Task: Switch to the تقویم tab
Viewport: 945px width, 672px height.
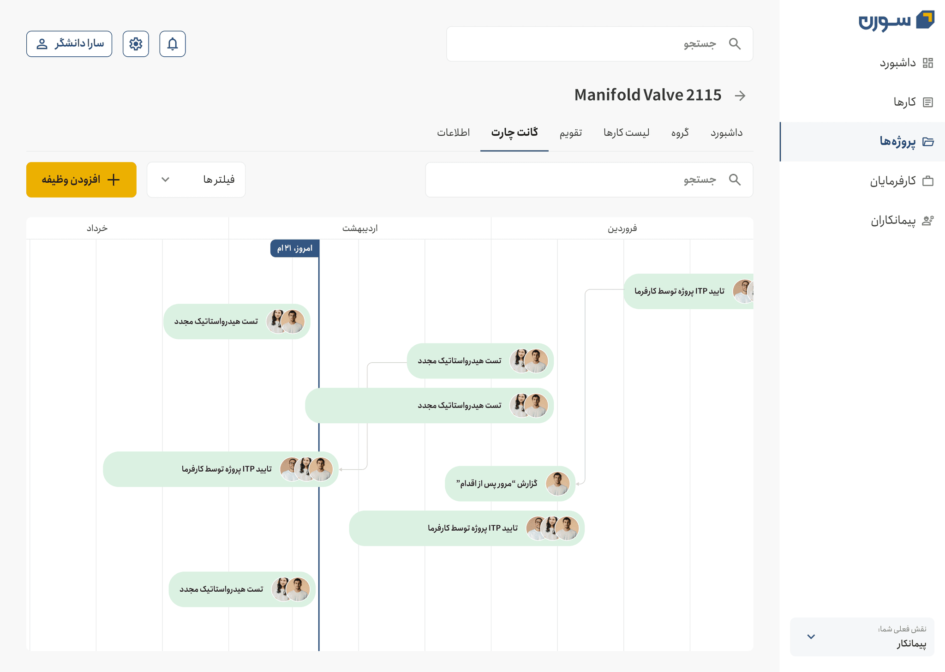Action: (571, 133)
